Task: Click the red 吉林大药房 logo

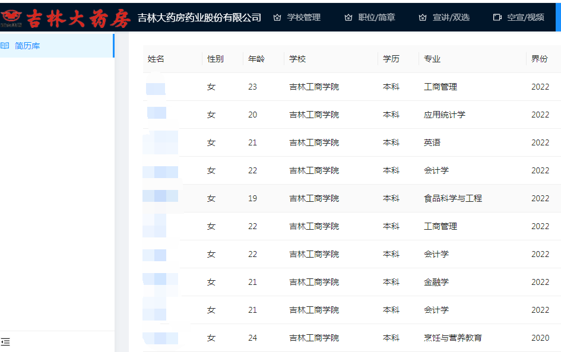Action: point(65,18)
